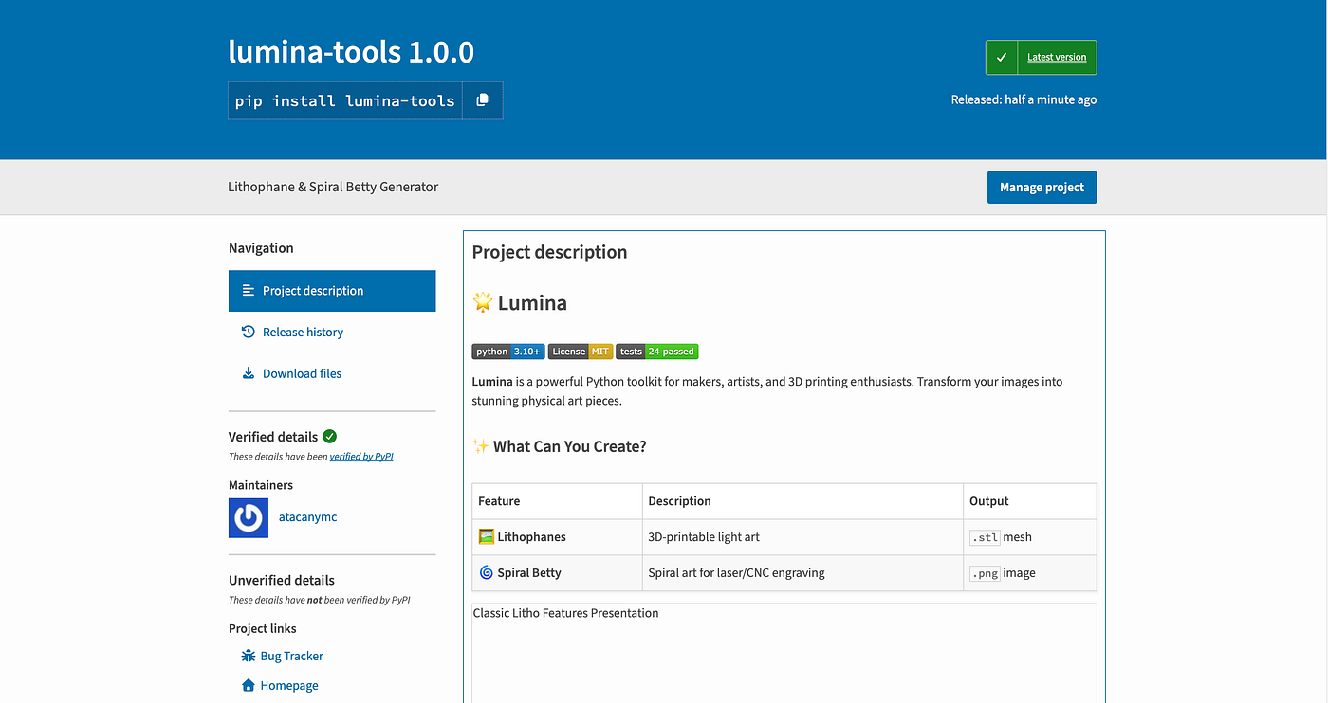Copy the pip install command icon
1328x703 pixels.
pos(482,100)
